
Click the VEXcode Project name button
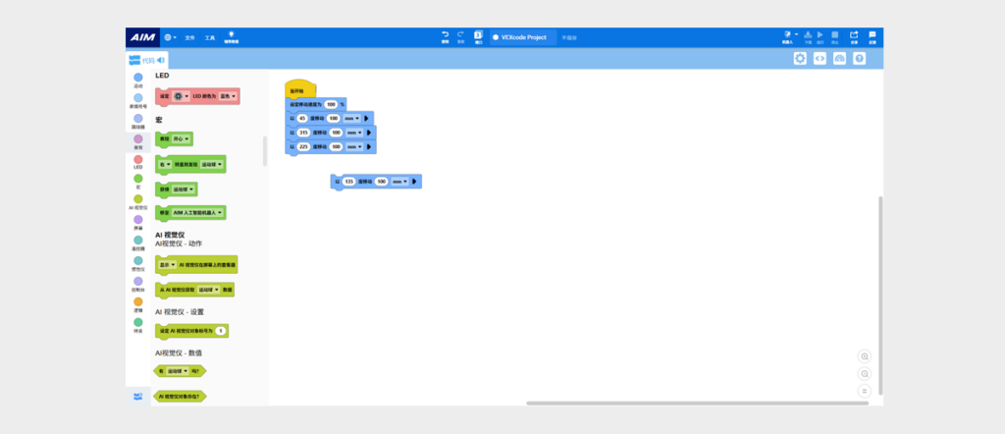(x=524, y=37)
